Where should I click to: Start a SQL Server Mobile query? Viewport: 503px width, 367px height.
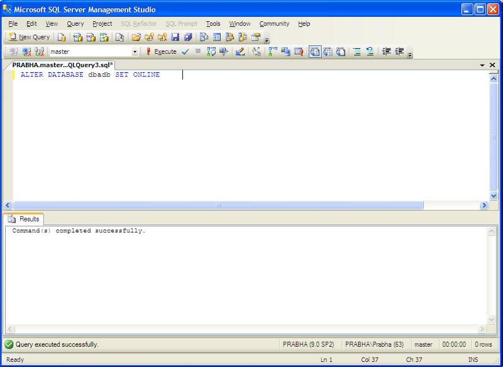pos(119,38)
